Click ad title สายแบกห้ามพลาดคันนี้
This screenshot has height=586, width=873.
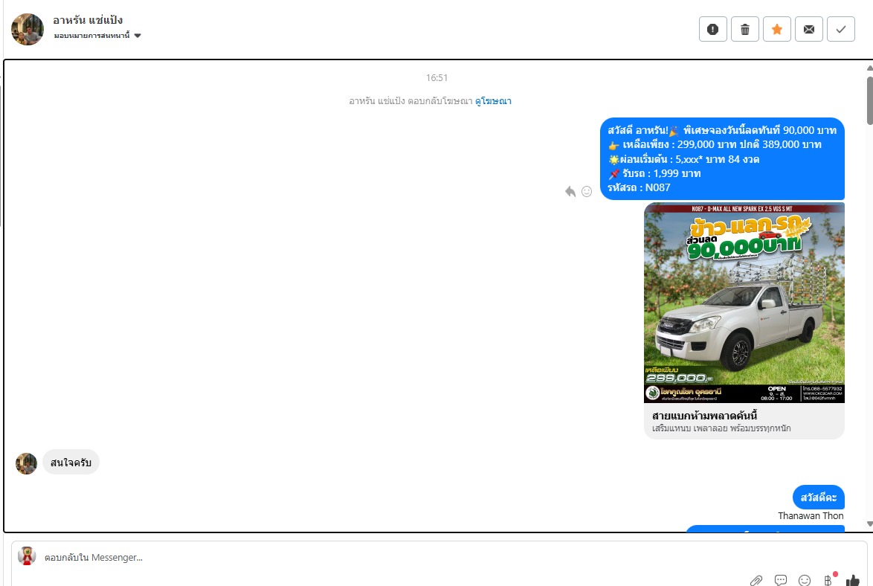click(x=704, y=416)
